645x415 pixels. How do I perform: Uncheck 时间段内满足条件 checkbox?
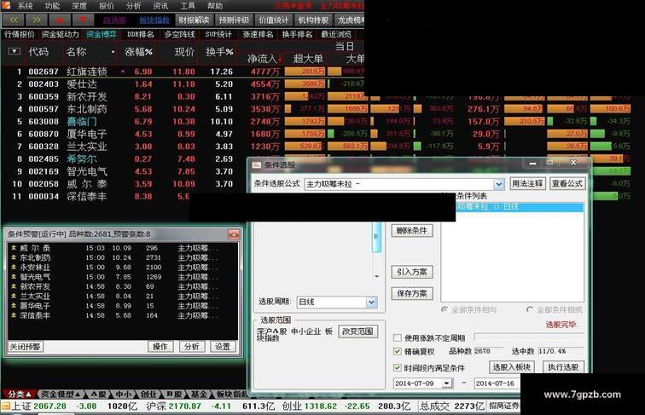pos(398,368)
